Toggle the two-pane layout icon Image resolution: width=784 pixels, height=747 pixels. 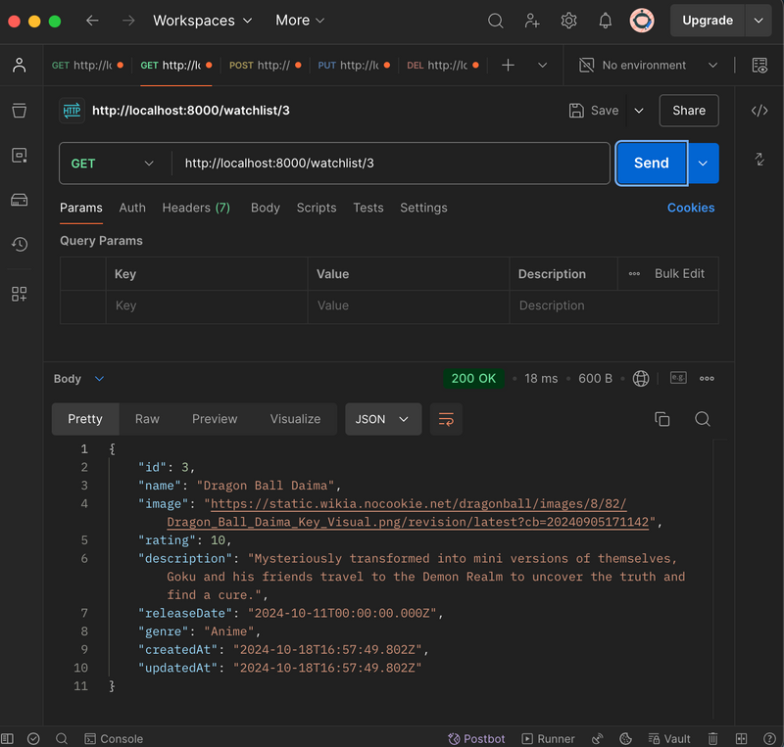[x=741, y=738]
